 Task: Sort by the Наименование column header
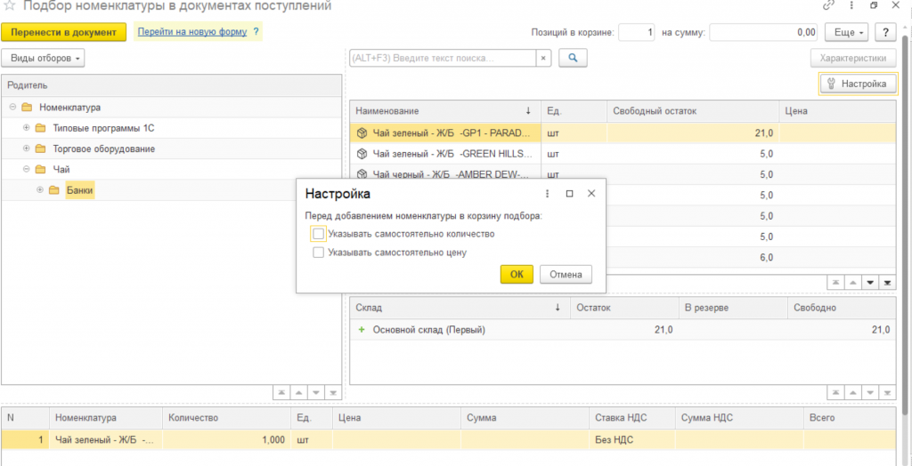[445, 111]
